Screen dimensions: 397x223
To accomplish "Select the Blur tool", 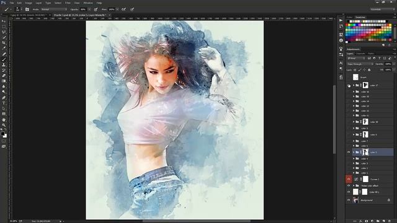I will 4,87.
